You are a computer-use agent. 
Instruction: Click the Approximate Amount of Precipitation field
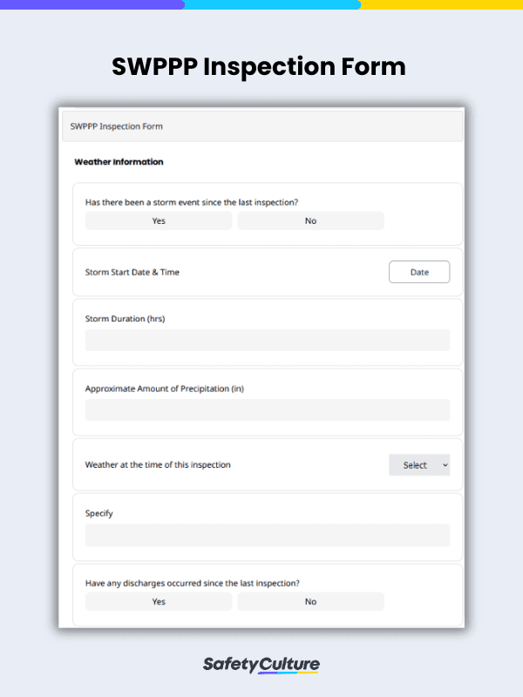268,409
